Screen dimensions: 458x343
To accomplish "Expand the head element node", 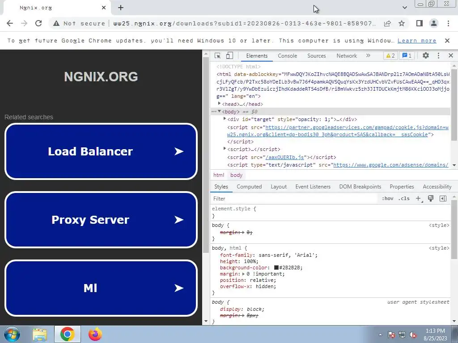I will click(x=219, y=104).
